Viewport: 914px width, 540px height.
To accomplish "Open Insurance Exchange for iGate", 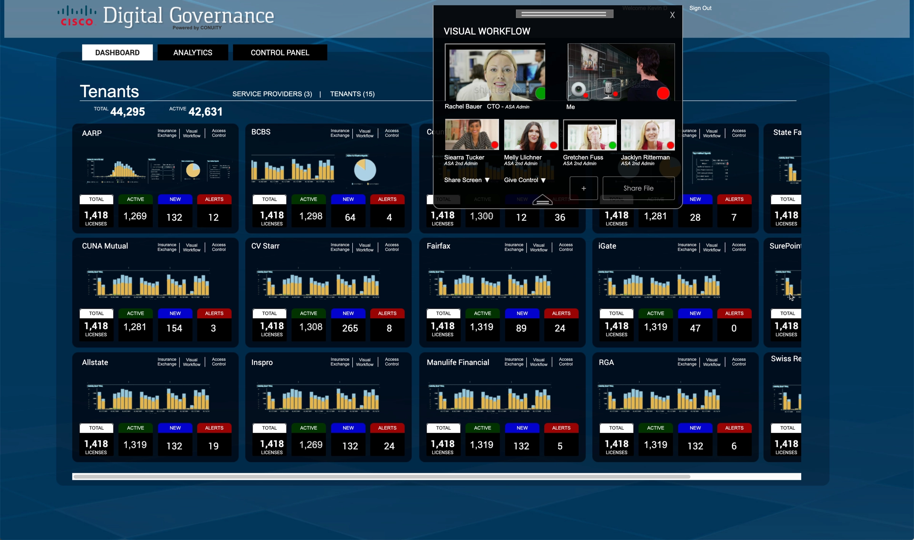I will [x=687, y=247].
